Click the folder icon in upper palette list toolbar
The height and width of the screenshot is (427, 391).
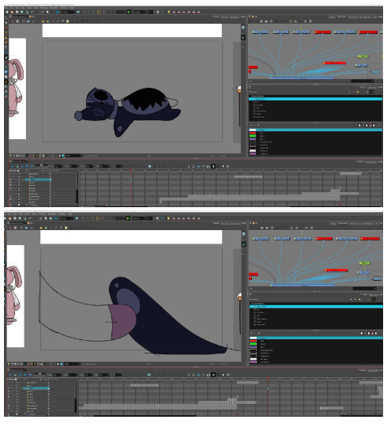point(358,92)
